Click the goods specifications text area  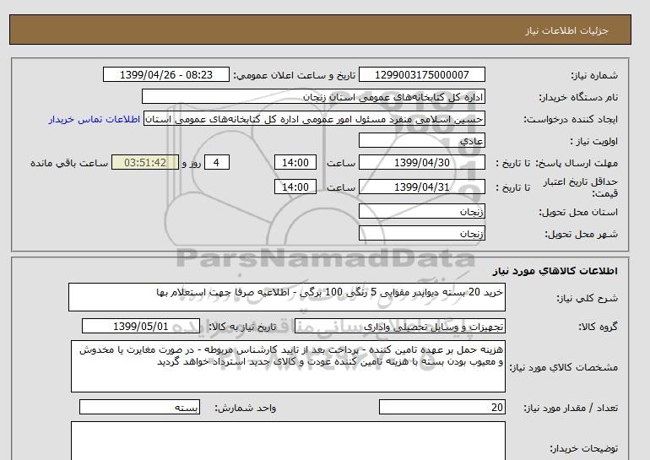coord(287,366)
